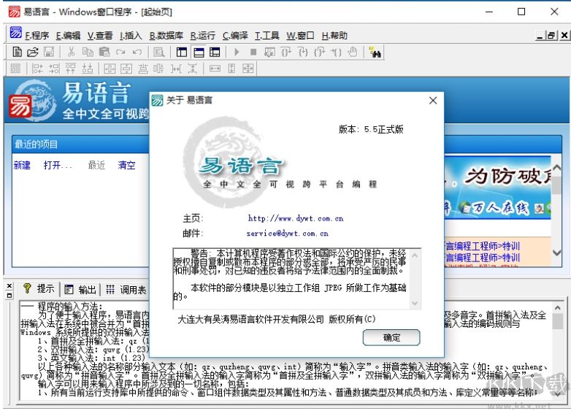This screenshot has height=411, width=571.
Task: Click the Undo arrow icon
Action: coord(137,53)
